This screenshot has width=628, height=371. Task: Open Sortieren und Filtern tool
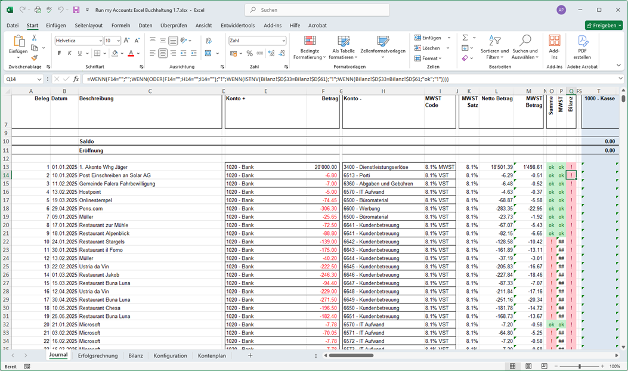(494, 48)
